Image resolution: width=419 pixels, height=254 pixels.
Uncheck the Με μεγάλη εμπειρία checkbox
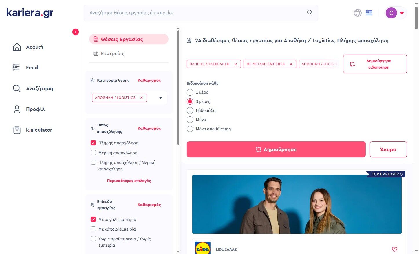click(x=93, y=219)
